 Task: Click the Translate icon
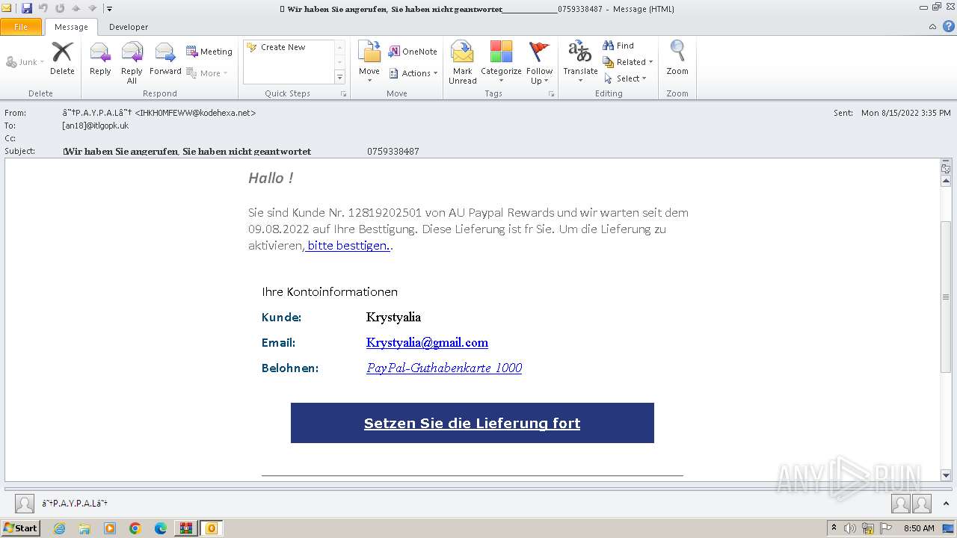tap(580, 52)
